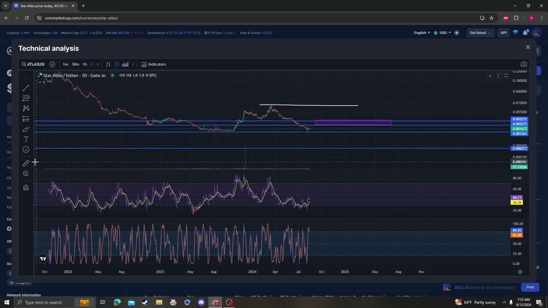
Task: Open the forecasting and measurement tools
Action: pyautogui.click(x=26, y=118)
